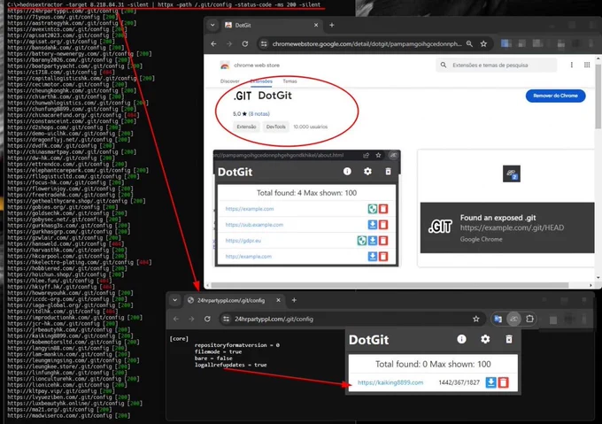602x424 pixels.
Task: Download the kaiking8899.com repository
Action: [x=490, y=382]
